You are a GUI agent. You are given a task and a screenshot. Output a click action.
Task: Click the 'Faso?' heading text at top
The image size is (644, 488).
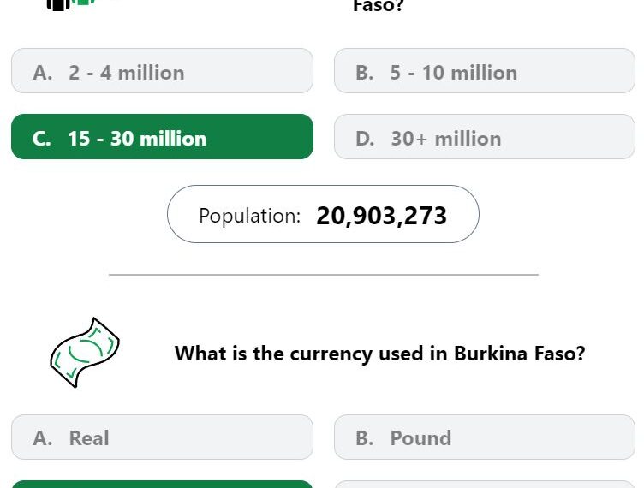(379, 6)
